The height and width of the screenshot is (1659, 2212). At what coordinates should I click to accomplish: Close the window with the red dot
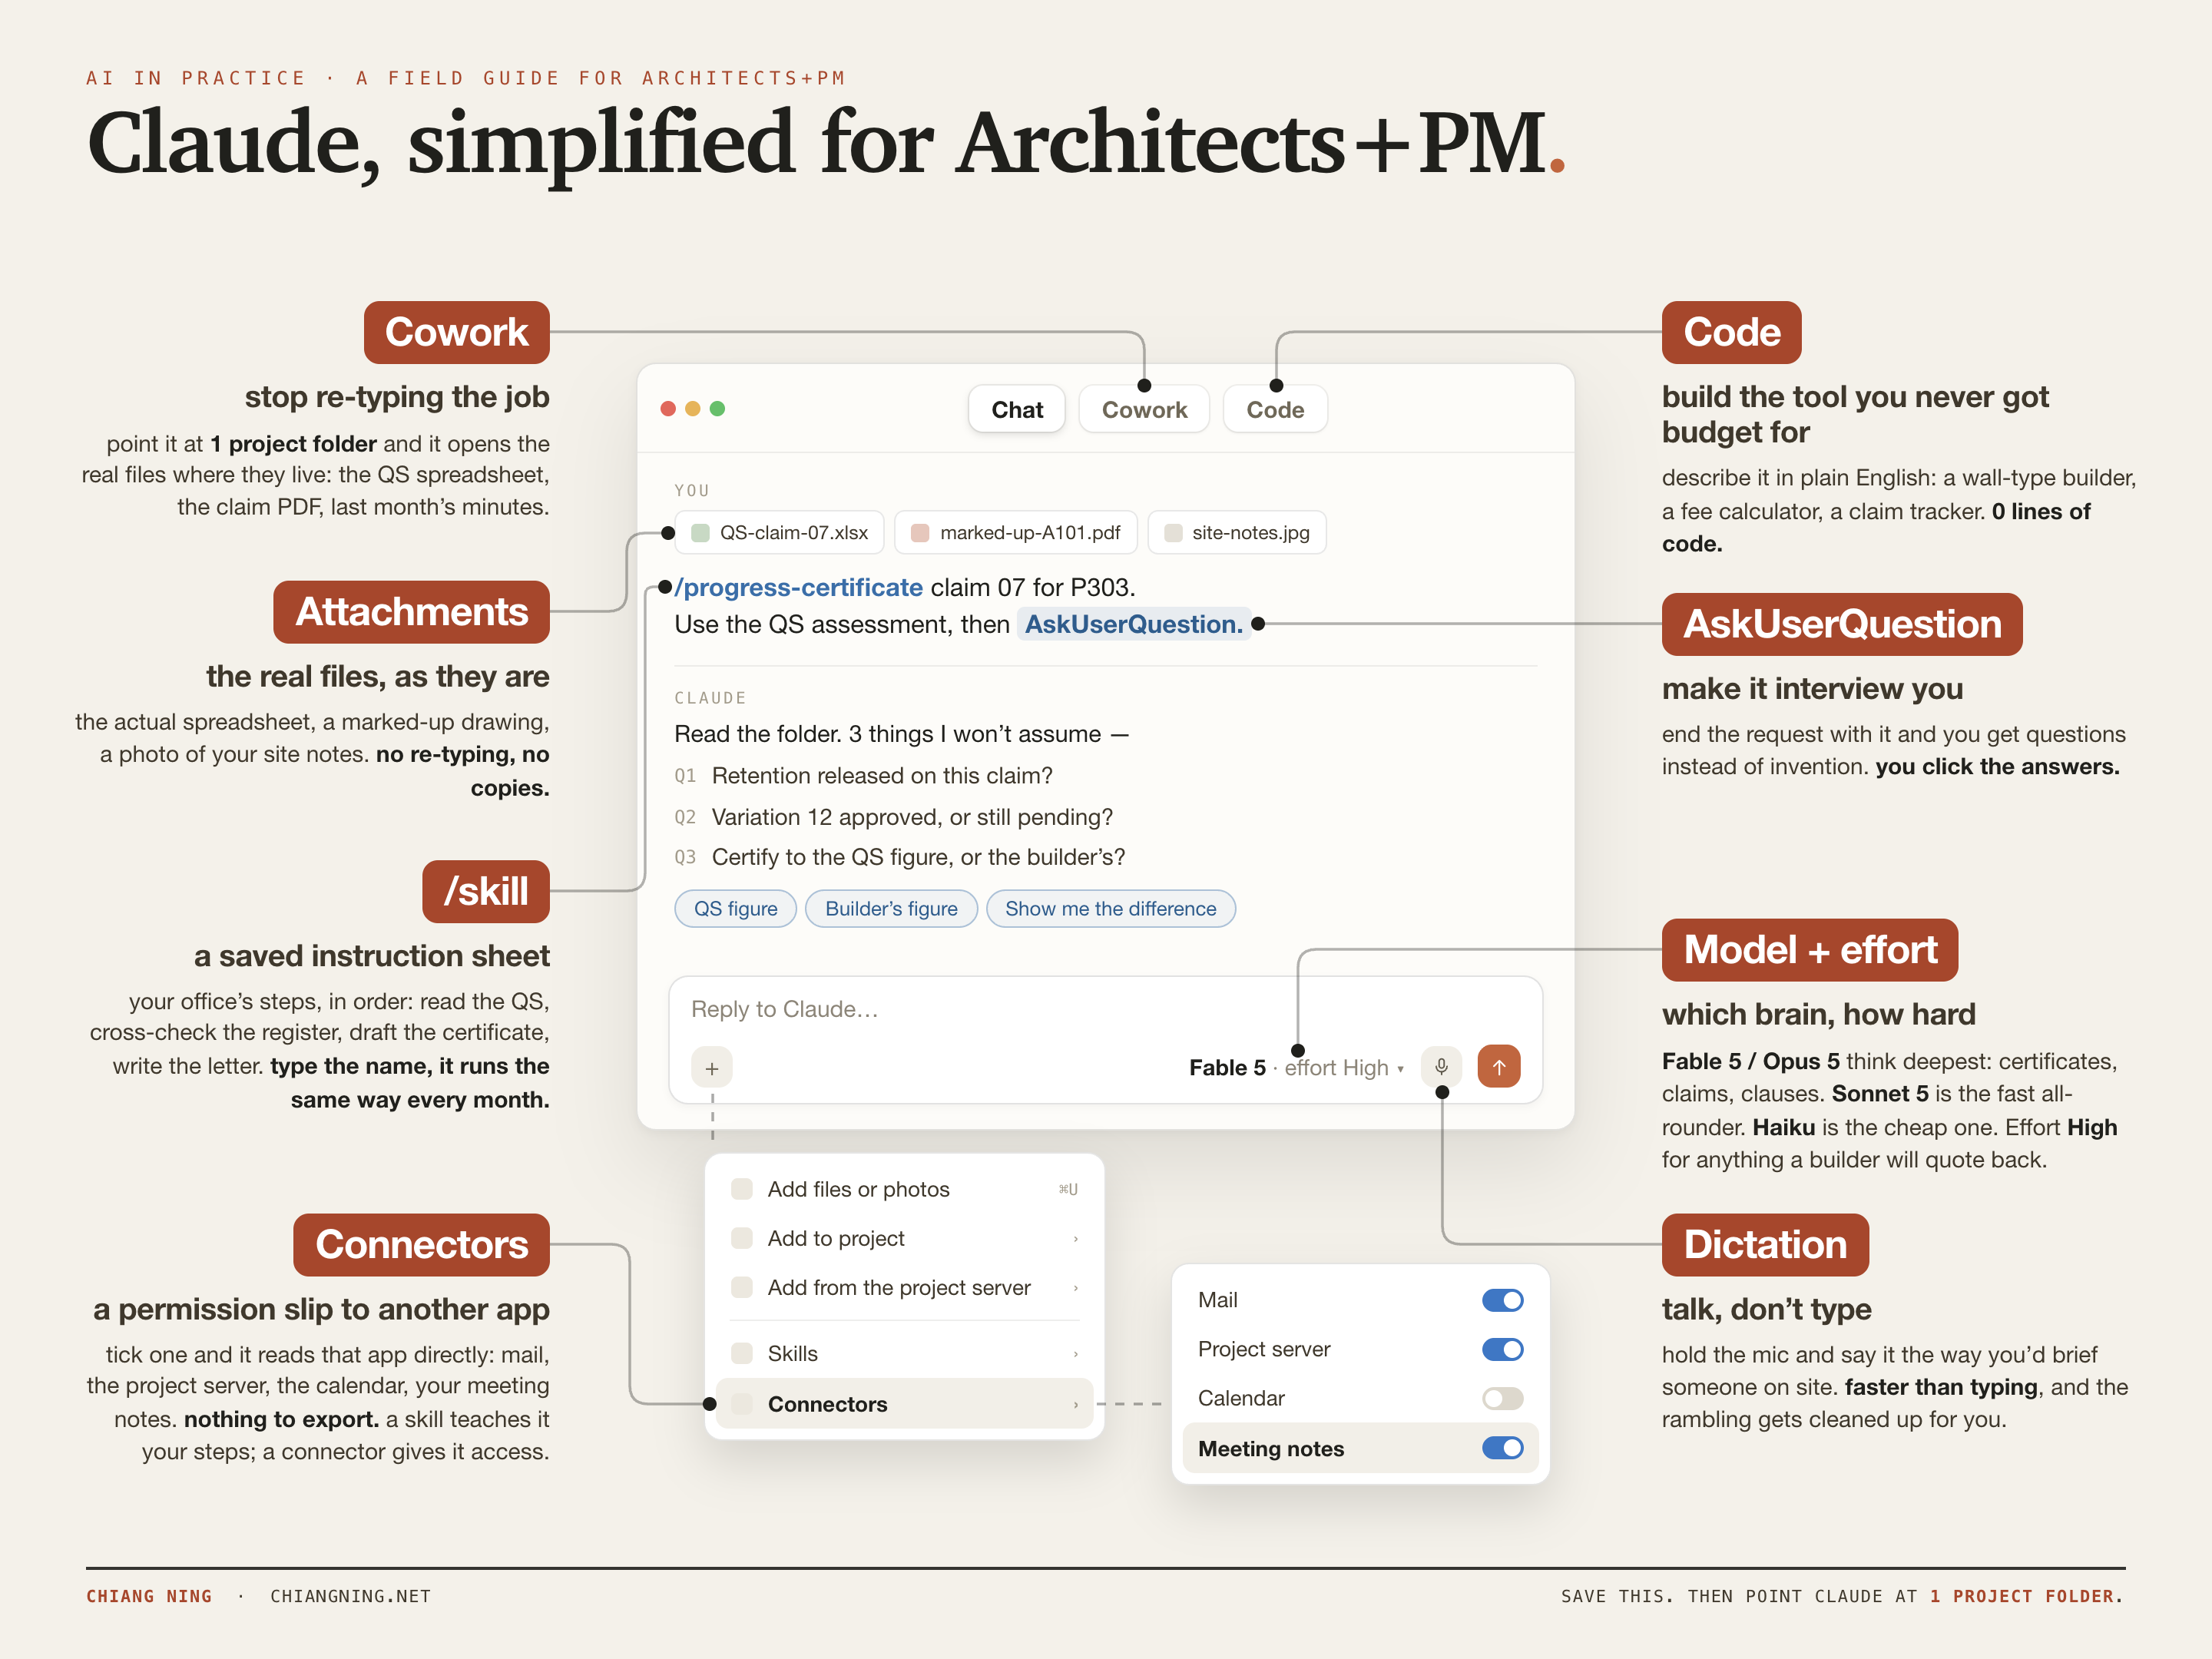click(x=668, y=408)
